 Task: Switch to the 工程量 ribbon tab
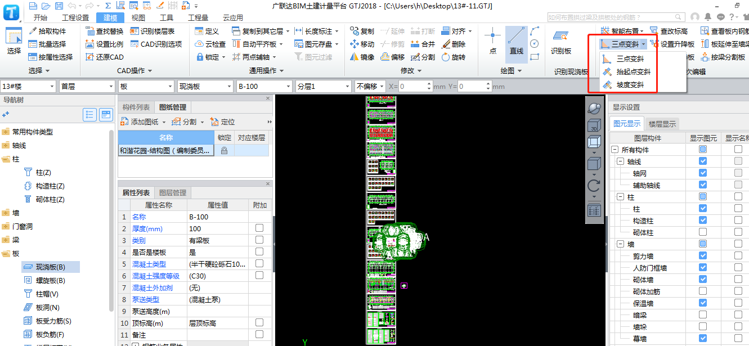pyautogui.click(x=198, y=18)
